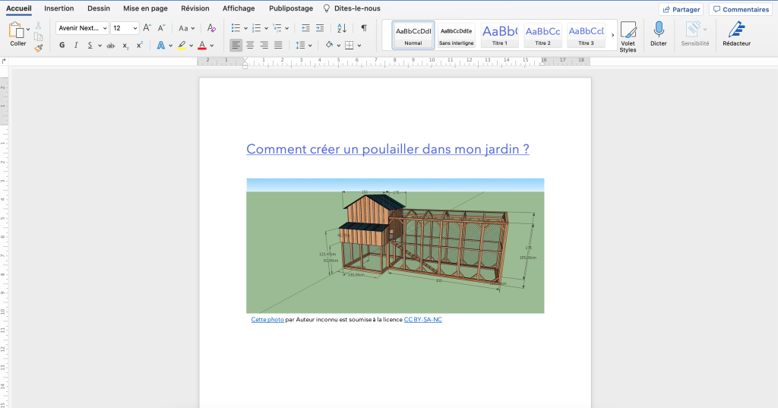Open the font name dropdown Avenir Next
This screenshot has height=408, width=778.
[82, 28]
